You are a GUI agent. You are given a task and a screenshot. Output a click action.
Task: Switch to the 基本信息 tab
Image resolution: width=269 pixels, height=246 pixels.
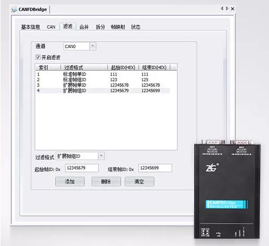pyautogui.click(x=31, y=27)
